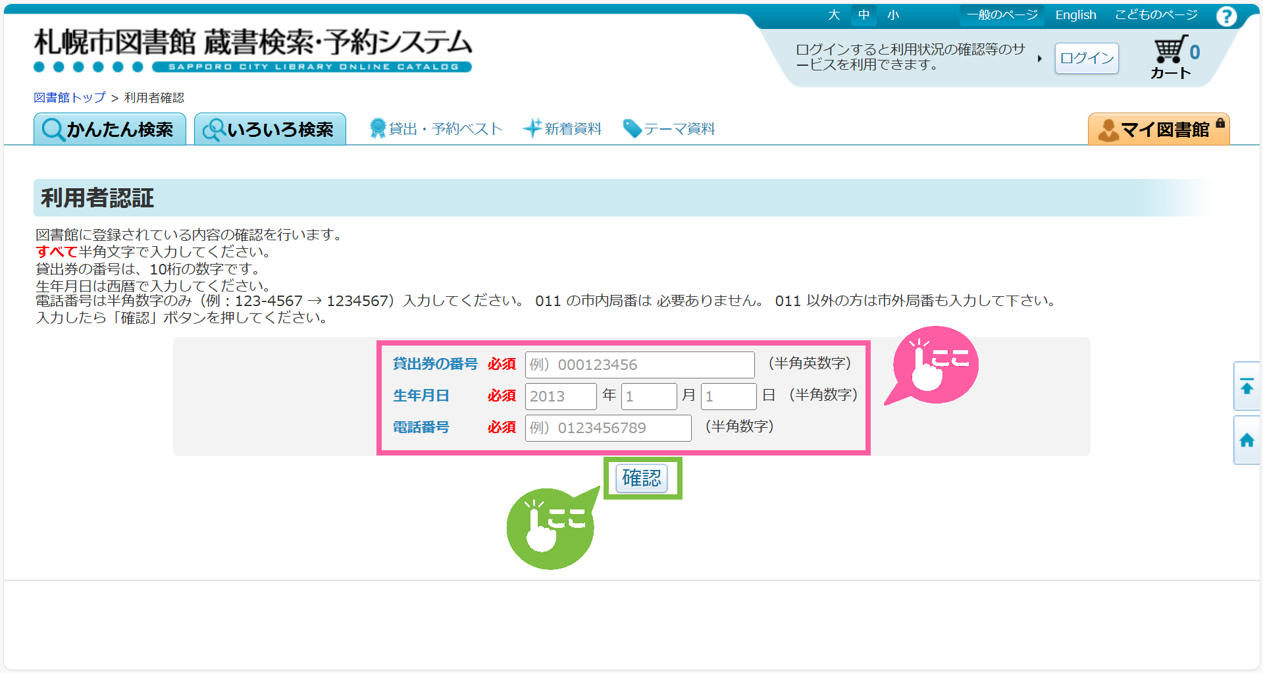1263x674 pixels.
Task: Go to 図書館トップ breadcrumb link
Action: pos(70,97)
